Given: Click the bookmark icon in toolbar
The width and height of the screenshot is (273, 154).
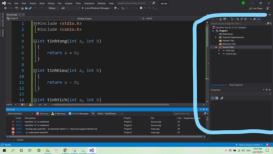Looking at the screenshot, I should pyautogui.click(x=141, y=8).
